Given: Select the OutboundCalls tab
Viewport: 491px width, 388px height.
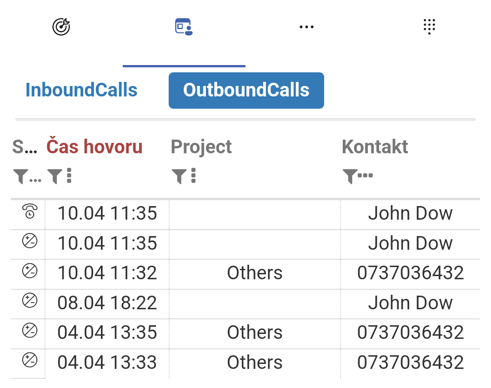Looking at the screenshot, I should [246, 91].
